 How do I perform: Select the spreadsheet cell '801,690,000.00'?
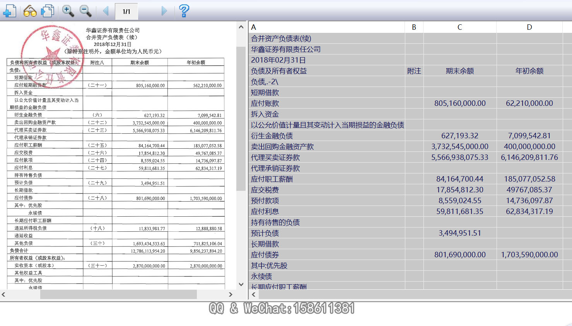click(x=460, y=255)
